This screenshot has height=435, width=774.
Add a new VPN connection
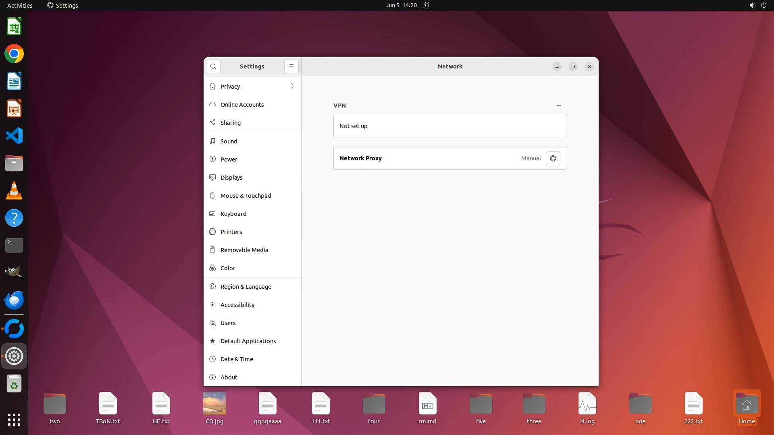559,106
